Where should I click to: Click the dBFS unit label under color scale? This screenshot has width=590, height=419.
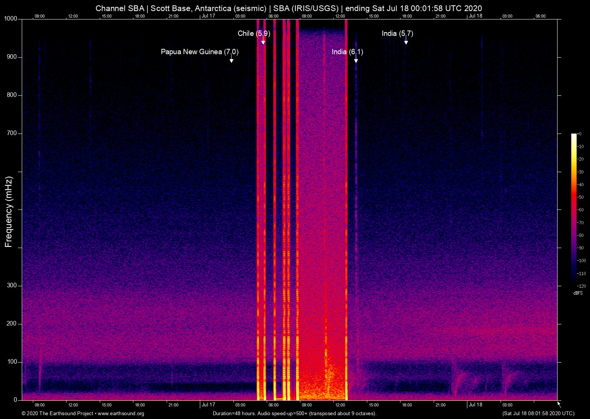578,293
